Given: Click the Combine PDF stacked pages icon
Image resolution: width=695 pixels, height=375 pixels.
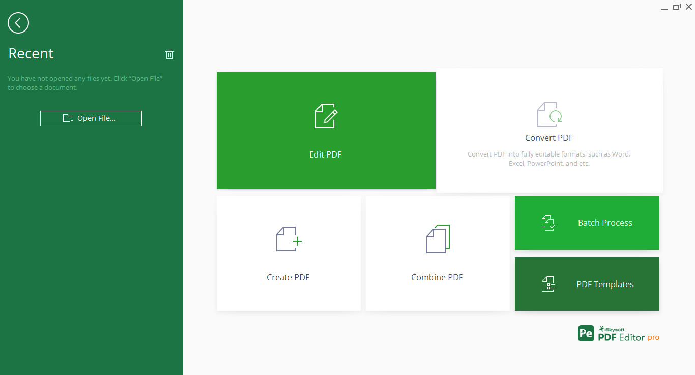Looking at the screenshot, I should 438,238.
